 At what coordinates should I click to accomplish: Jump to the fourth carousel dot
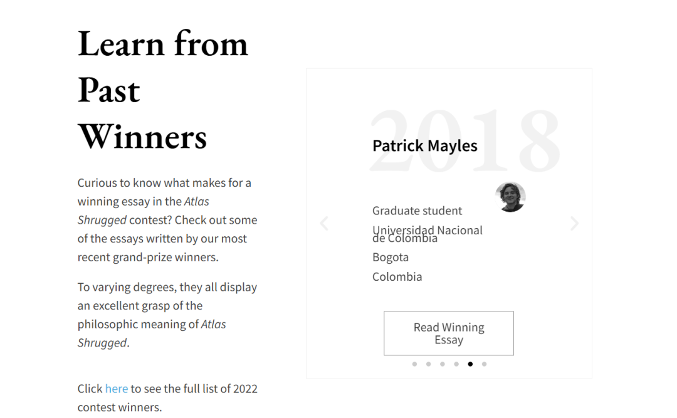click(x=456, y=364)
